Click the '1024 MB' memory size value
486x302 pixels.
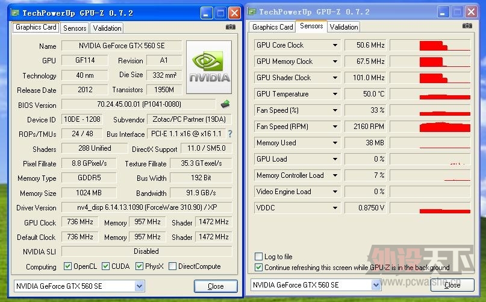[89, 193]
